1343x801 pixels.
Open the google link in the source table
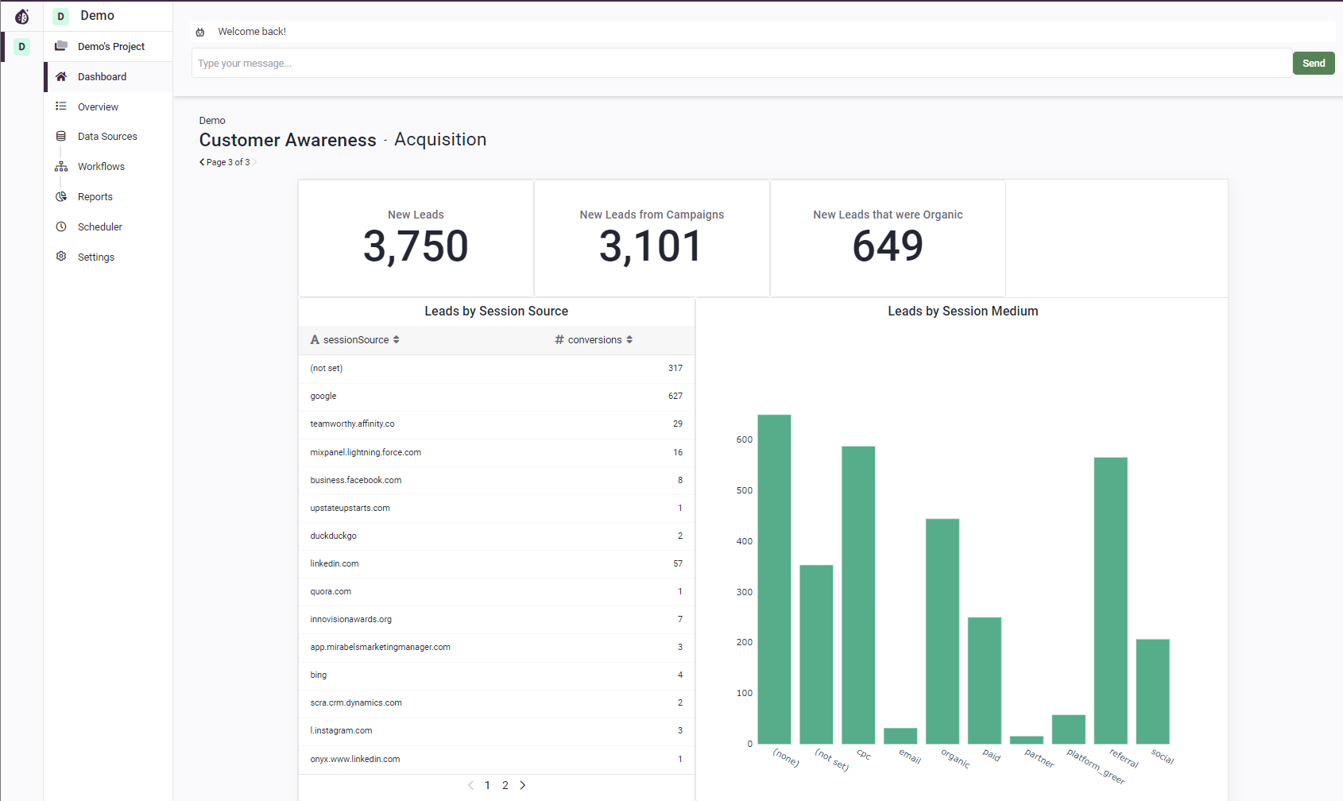click(323, 396)
